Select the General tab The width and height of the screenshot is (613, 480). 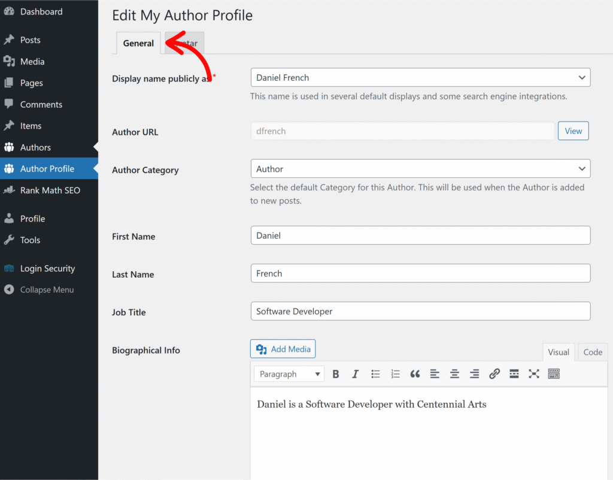(x=138, y=43)
